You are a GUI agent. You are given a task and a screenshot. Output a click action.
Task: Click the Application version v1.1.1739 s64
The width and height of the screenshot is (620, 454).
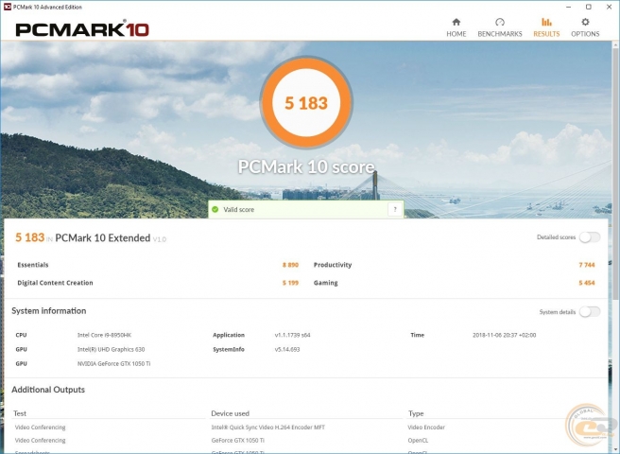coord(292,335)
